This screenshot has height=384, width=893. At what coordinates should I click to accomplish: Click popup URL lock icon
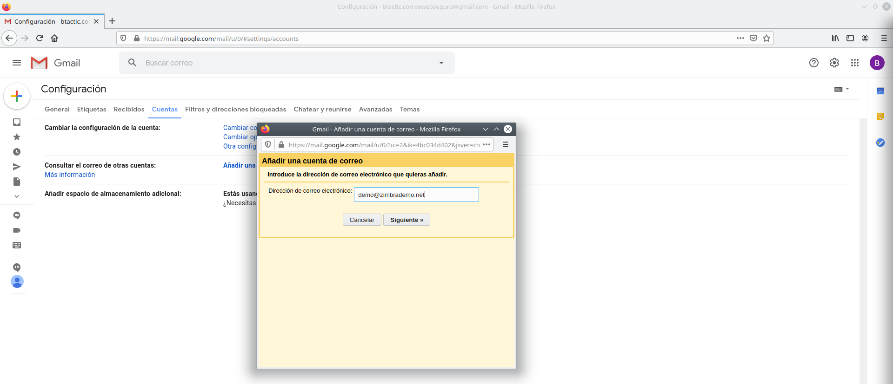[281, 144]
